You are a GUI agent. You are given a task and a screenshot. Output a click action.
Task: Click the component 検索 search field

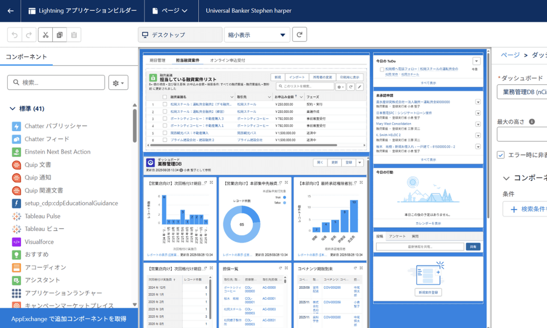(56, 82)
